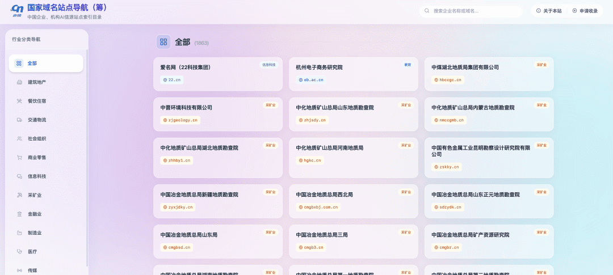Open the 中煤湖北地质局集团有限公司 card
613x275 pixels.
click(489, 74)
